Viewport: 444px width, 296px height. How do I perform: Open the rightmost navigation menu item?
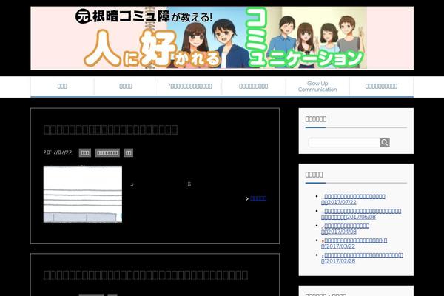pyautogui.click(x=381, y=87)
